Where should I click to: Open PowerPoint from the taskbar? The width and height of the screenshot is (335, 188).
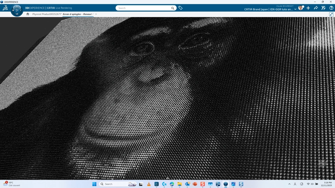tap(195, 184)
